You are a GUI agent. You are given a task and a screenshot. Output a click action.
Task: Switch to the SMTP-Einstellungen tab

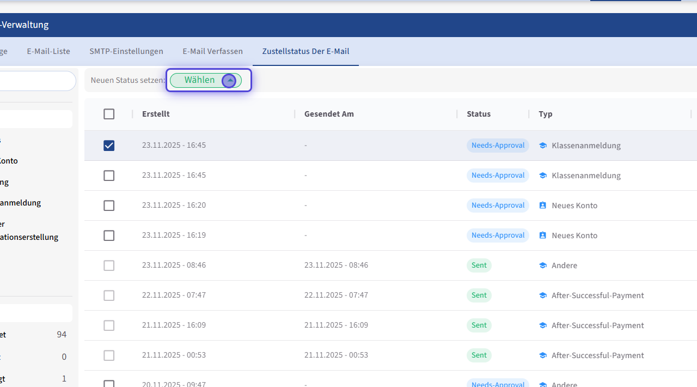pos(126,51)
